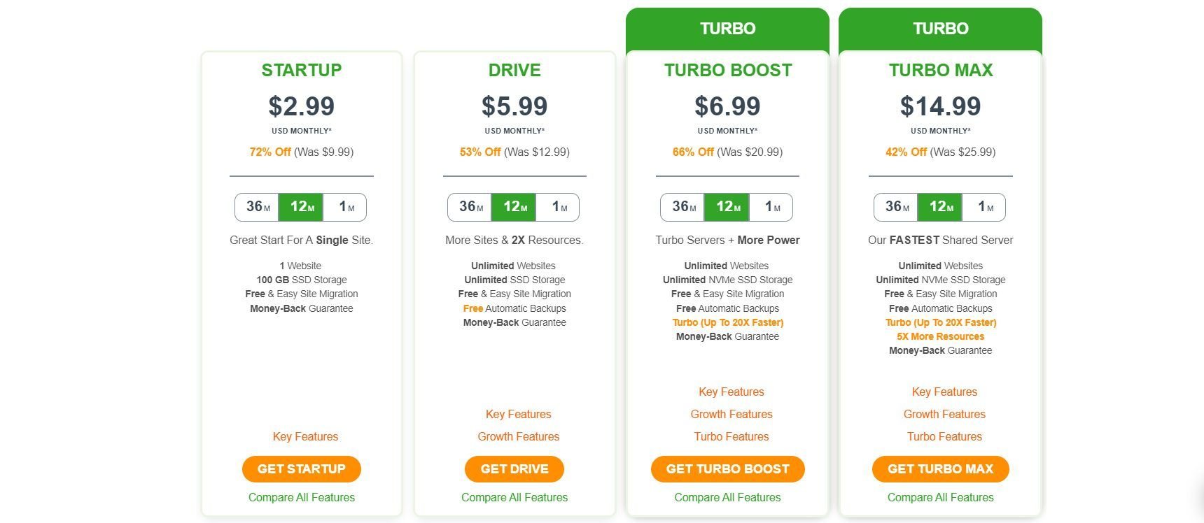Image resolution: width=1204 pixels, height=523 pixels.
Task: Order with Get Turbo Boost button
Action: pos(728,469)
